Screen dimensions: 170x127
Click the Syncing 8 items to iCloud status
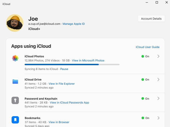(x=41, y=69)
